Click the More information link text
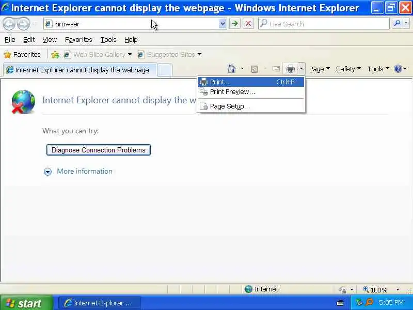The image size is (413, 310). (85, 172)
